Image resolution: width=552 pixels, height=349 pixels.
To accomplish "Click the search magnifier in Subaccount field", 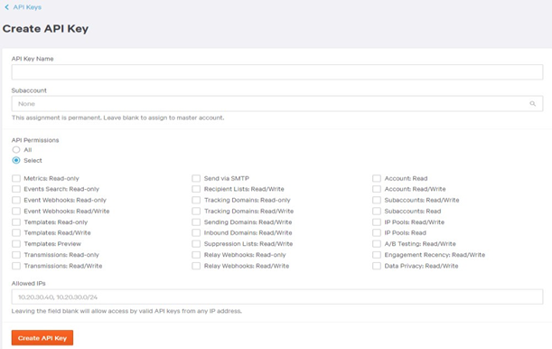I will click(x=532, y=104).
